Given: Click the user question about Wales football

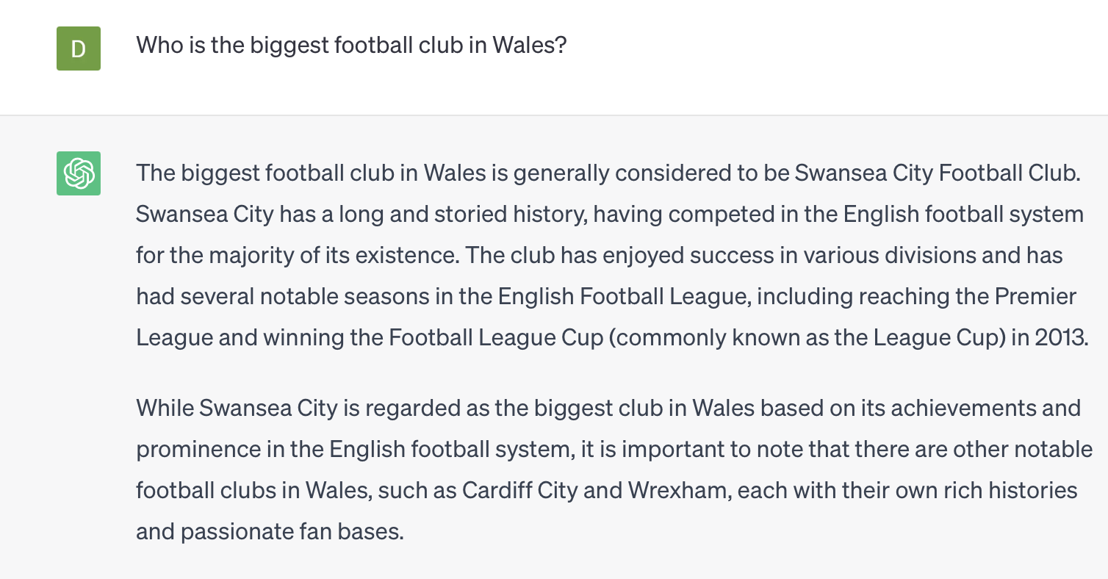Looking at the screenshot, I should point(351,46).
